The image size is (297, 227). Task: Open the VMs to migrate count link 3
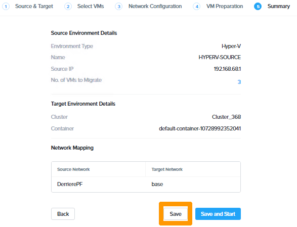(x=239, y=82)
